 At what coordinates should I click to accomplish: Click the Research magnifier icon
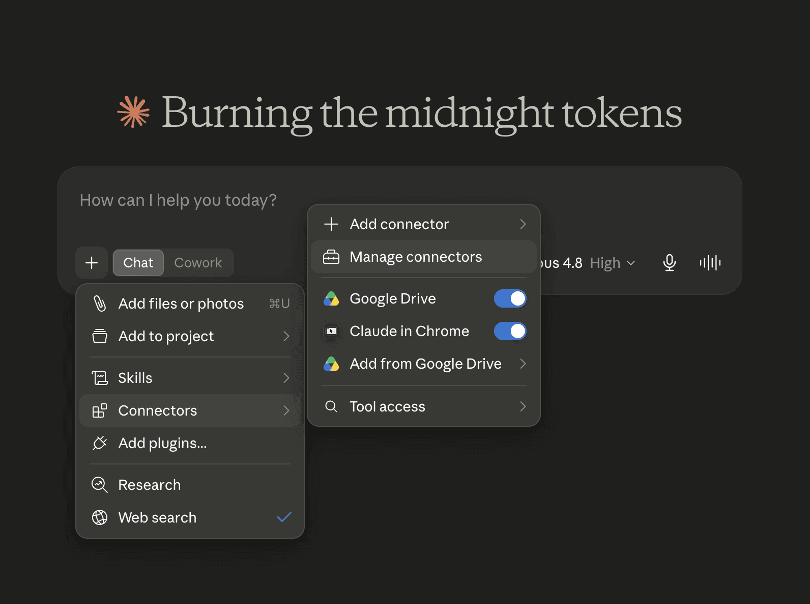click(100, 485)
